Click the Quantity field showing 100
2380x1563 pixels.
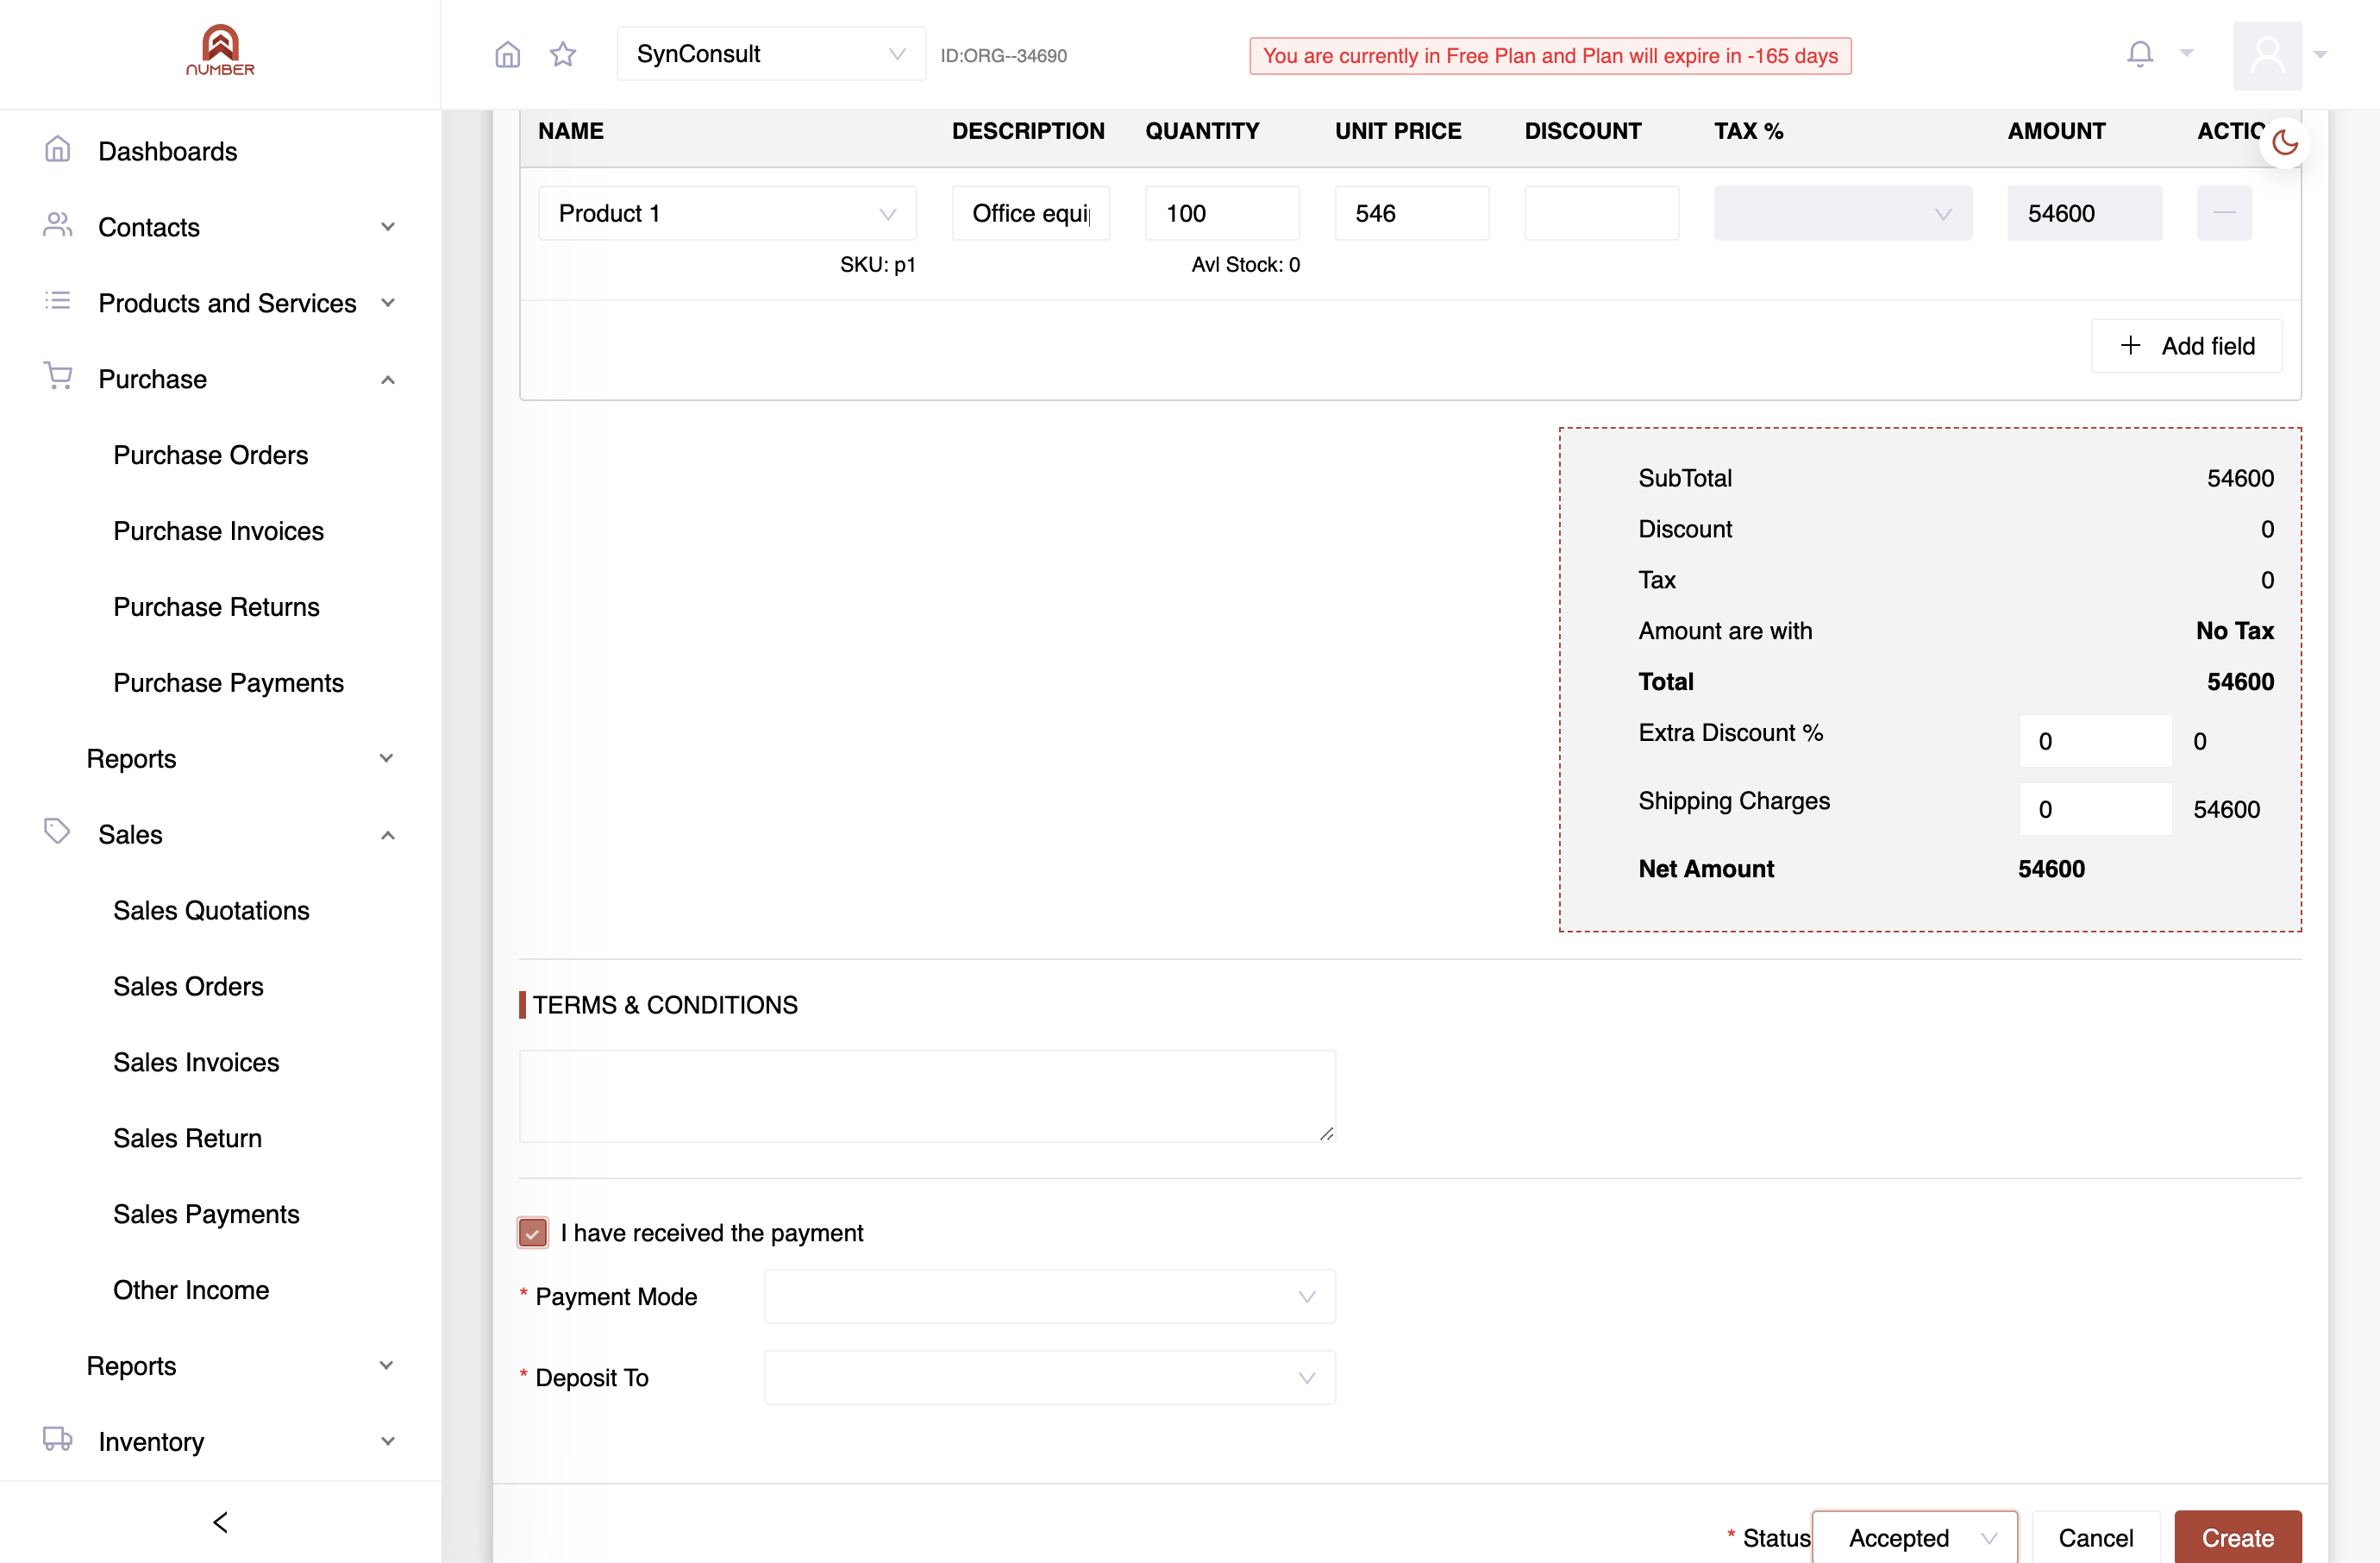[1222, 213]
